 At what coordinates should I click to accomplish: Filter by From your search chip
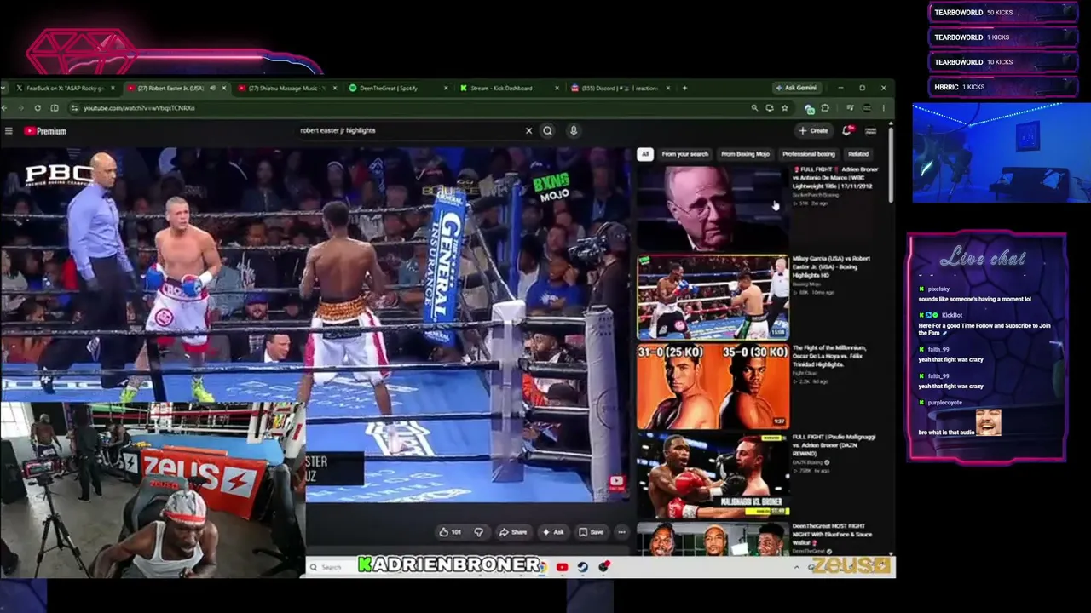[x=684, y=154]
